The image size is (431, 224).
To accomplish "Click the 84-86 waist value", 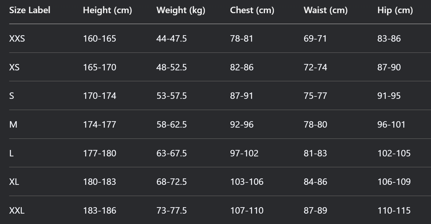I will click(x=315, y=182).
